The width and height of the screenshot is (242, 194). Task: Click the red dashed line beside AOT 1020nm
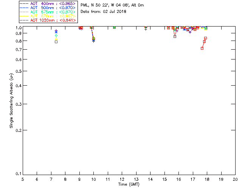pos(24,20)
